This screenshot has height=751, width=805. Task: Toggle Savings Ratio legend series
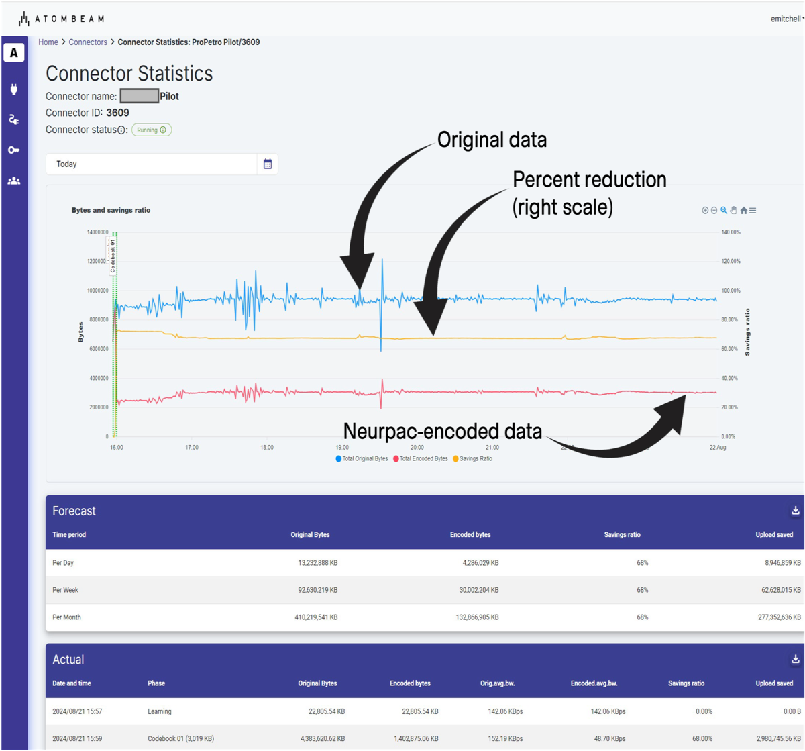pyautogui.click(x=473, y=459)
